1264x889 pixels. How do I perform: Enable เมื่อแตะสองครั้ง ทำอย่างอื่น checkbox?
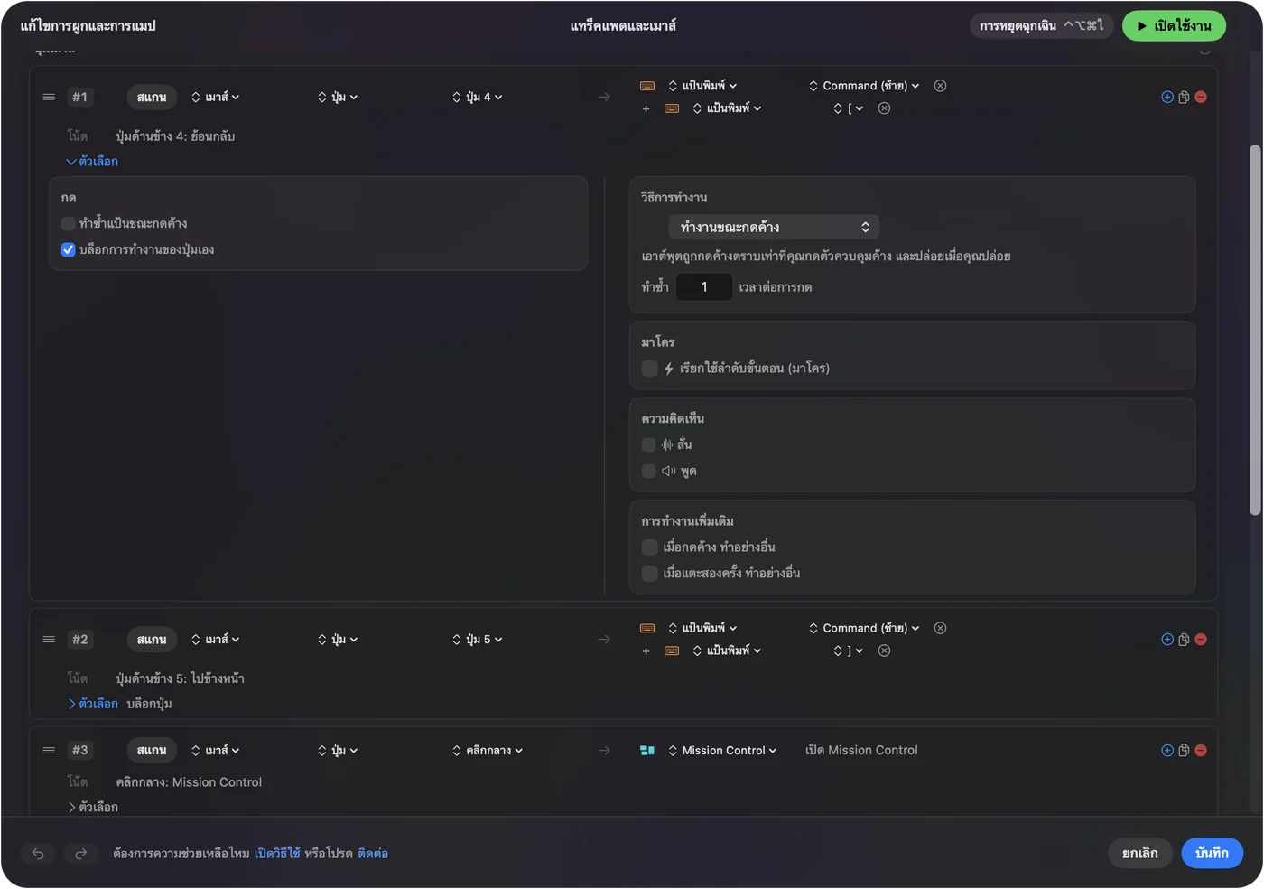click(649, 573)
